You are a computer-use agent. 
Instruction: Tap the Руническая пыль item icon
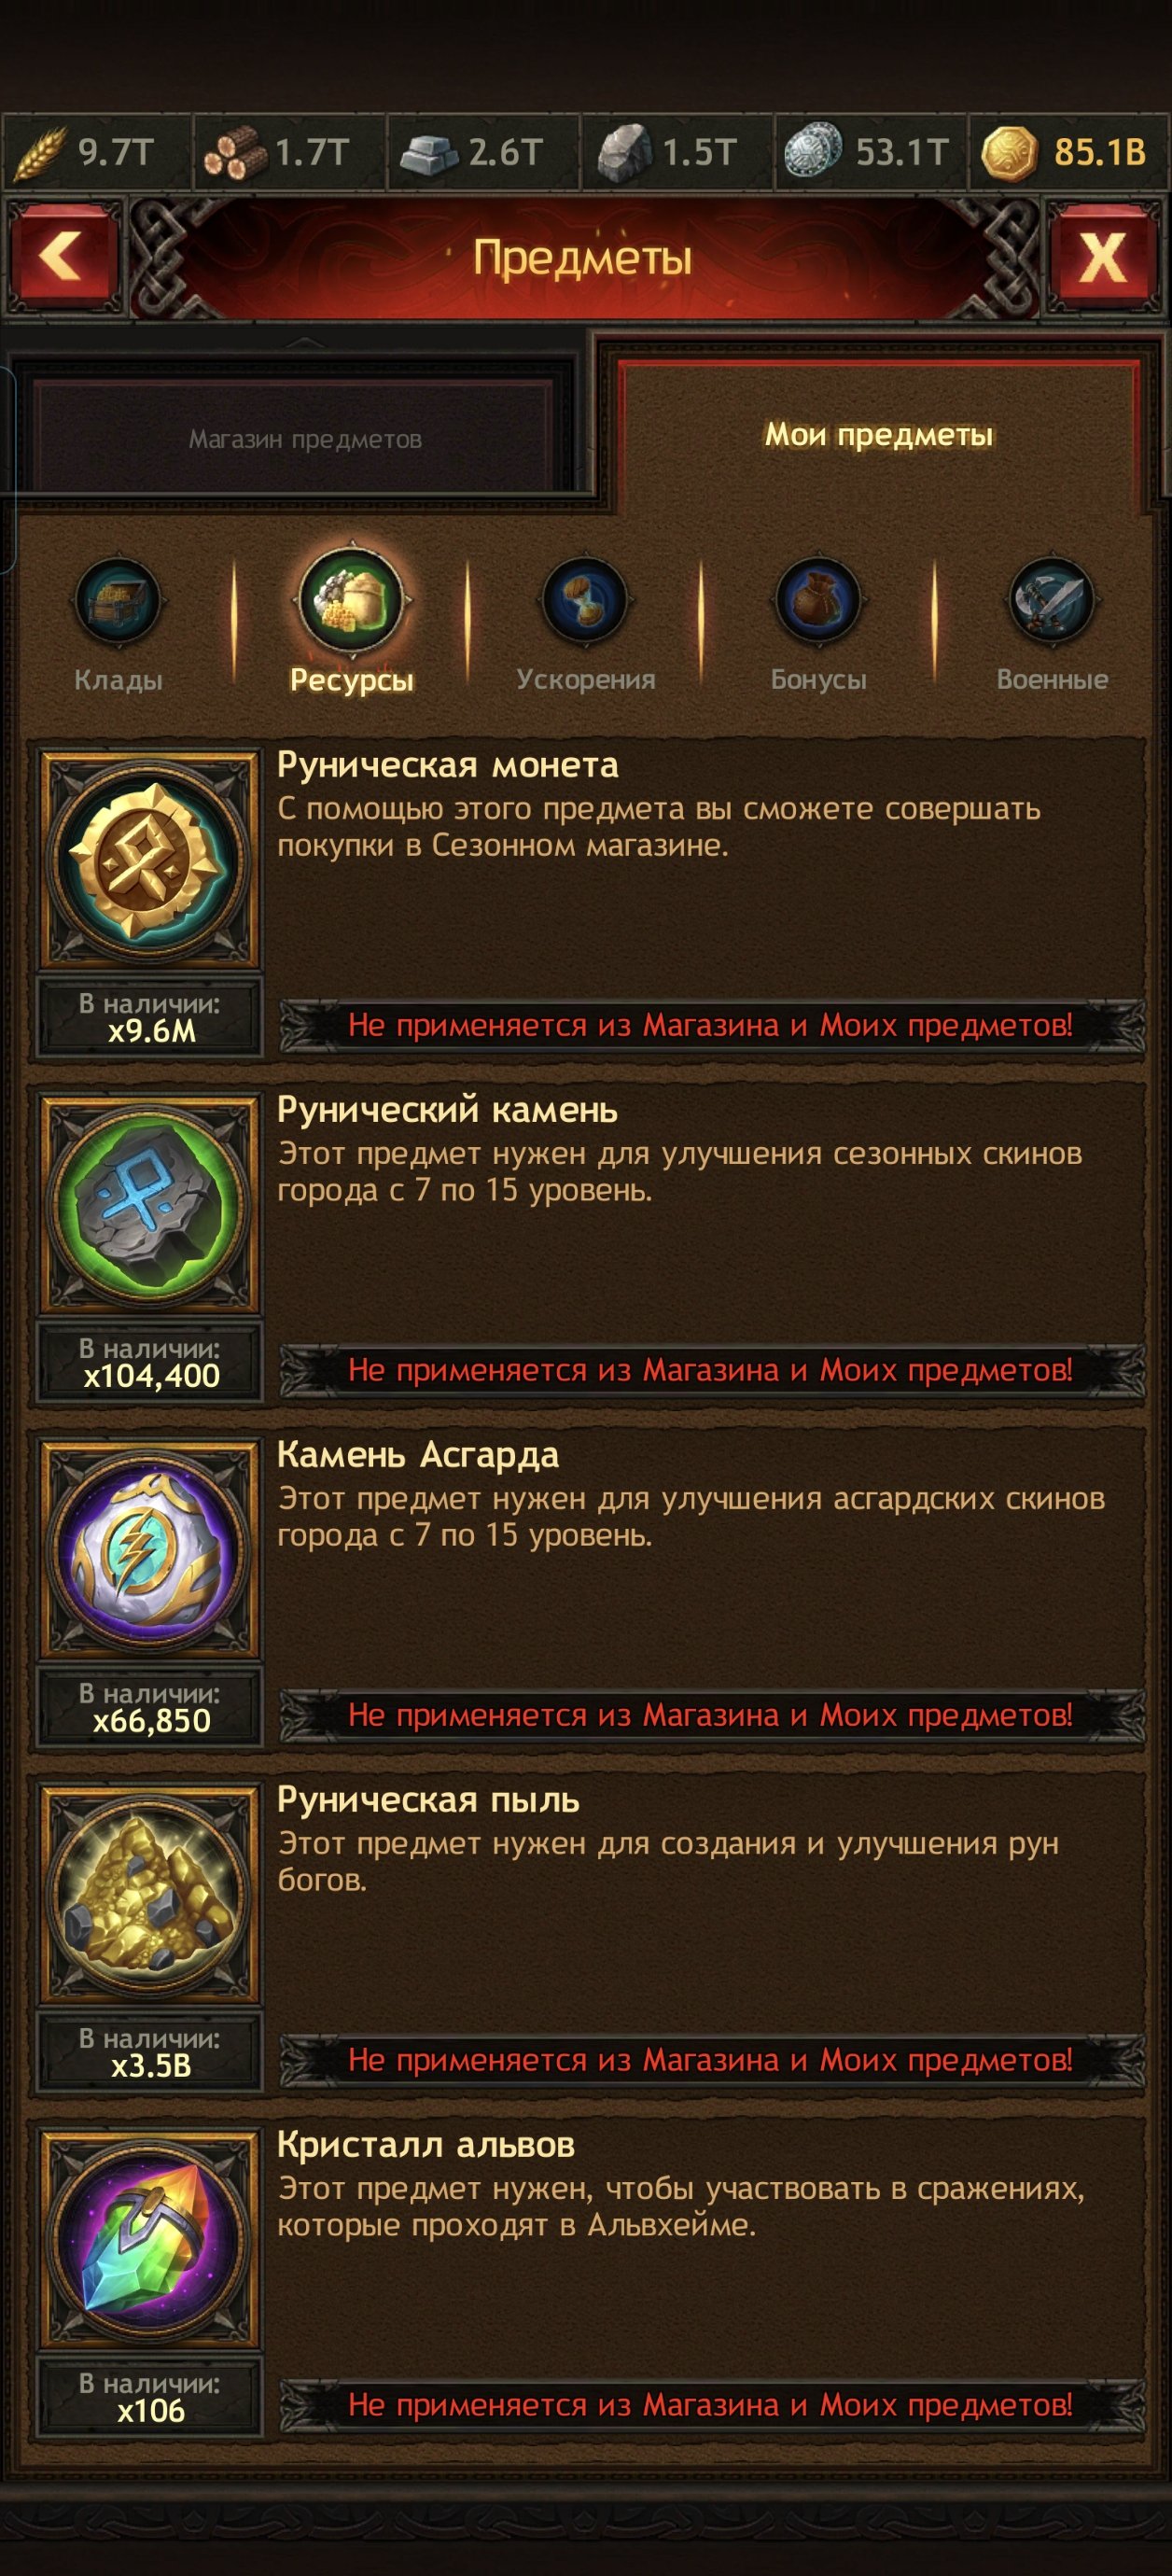tap(150, 1897)
